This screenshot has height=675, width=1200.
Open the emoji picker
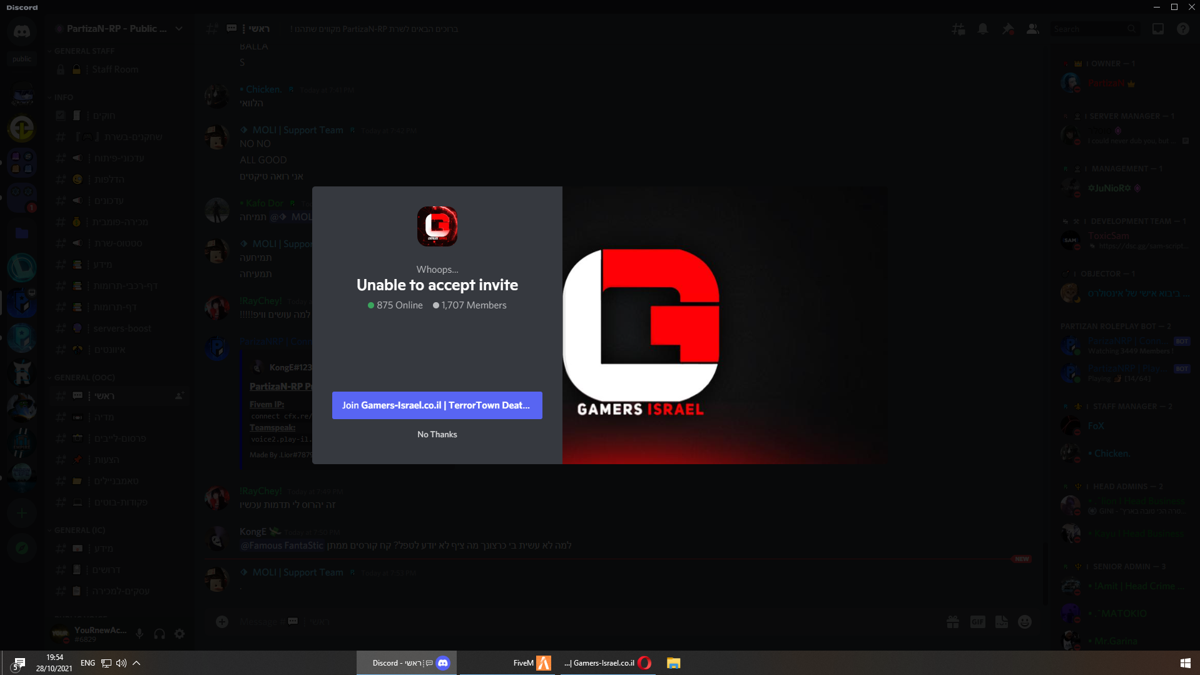[1024, 622]
